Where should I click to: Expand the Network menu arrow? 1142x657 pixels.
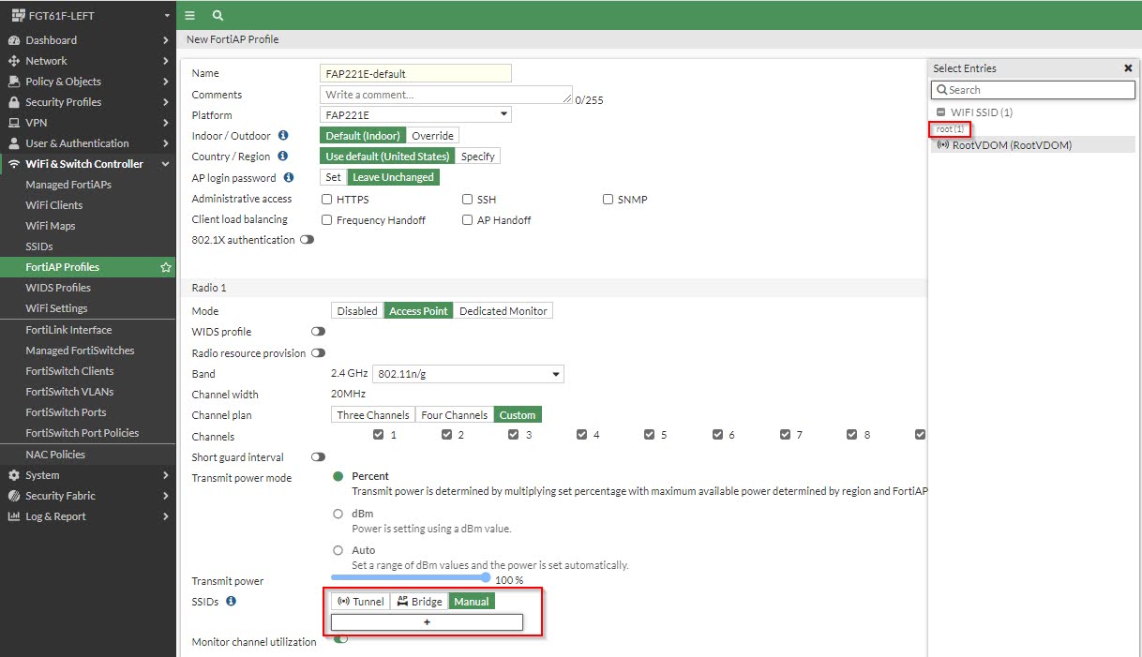(165, 61)
